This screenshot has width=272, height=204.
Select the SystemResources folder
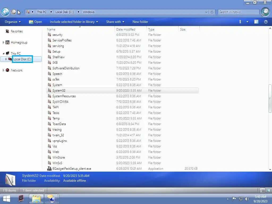(x=64, y=96)
